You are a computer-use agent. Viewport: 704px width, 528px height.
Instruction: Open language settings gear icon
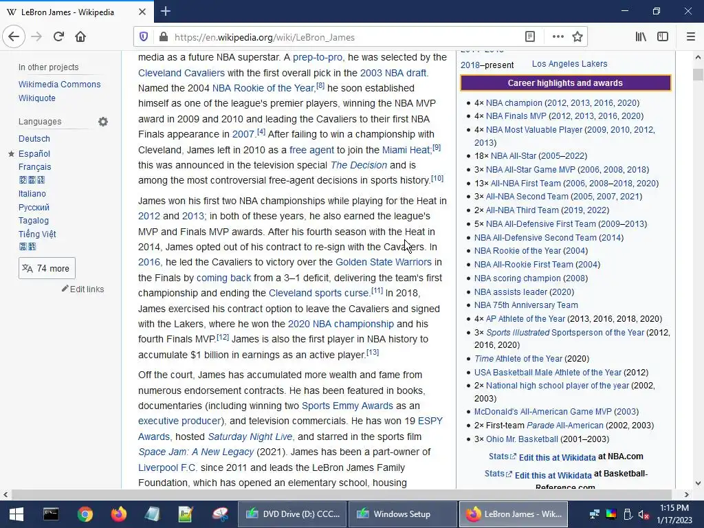103,122
